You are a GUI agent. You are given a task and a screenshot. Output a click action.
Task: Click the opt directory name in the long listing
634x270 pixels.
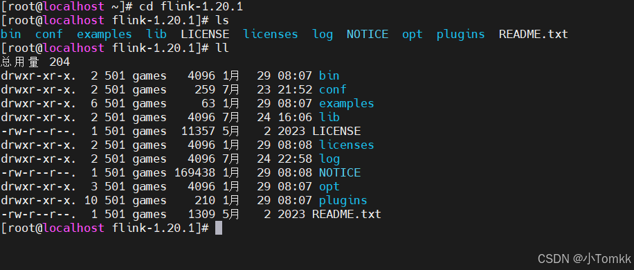pyautogui.click(x=329, y=187)
